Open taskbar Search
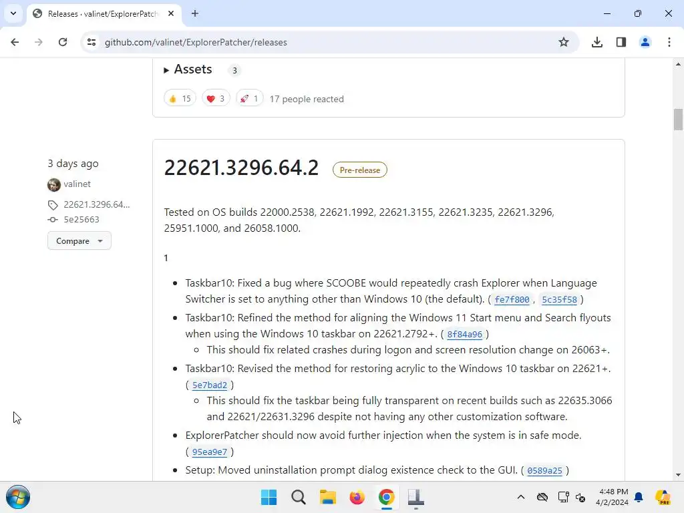 coord(299,497)
